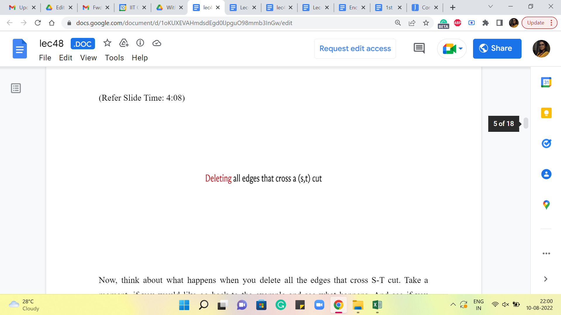Open the tab search dropdown arrow

(x=491, y=7)
